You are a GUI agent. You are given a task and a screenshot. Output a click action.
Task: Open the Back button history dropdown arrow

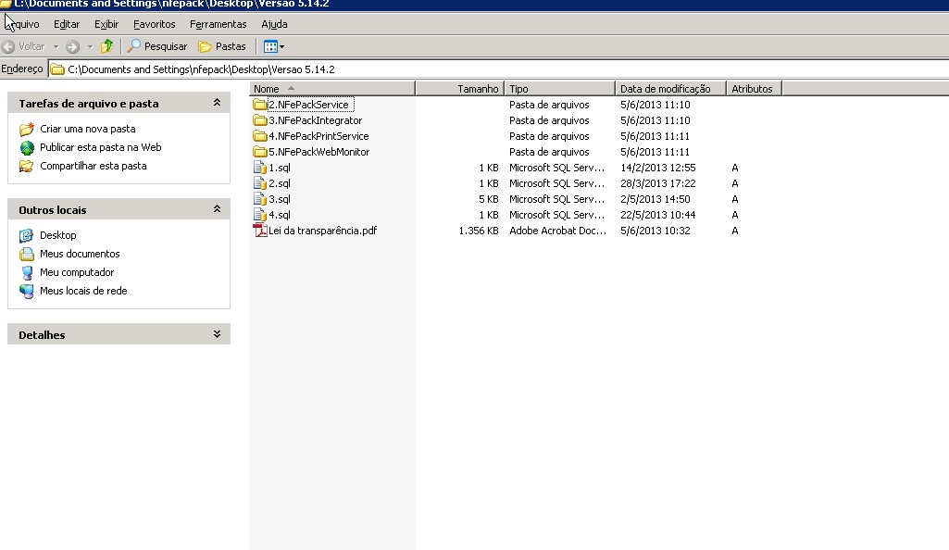pyautogui.click(x=56, y=46)
